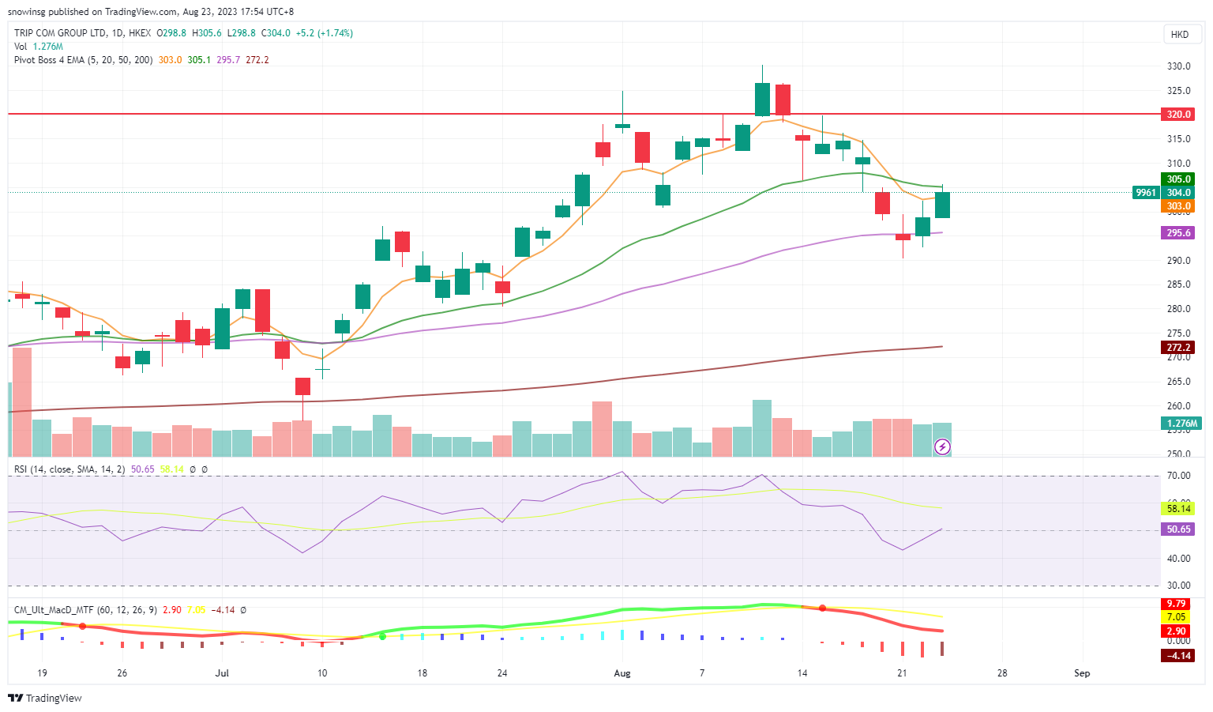Image resolution: width=1213 pixels, height=712 pixels.
Task: Click the purple 295.6 EMA label
Action: (1178, 233)
